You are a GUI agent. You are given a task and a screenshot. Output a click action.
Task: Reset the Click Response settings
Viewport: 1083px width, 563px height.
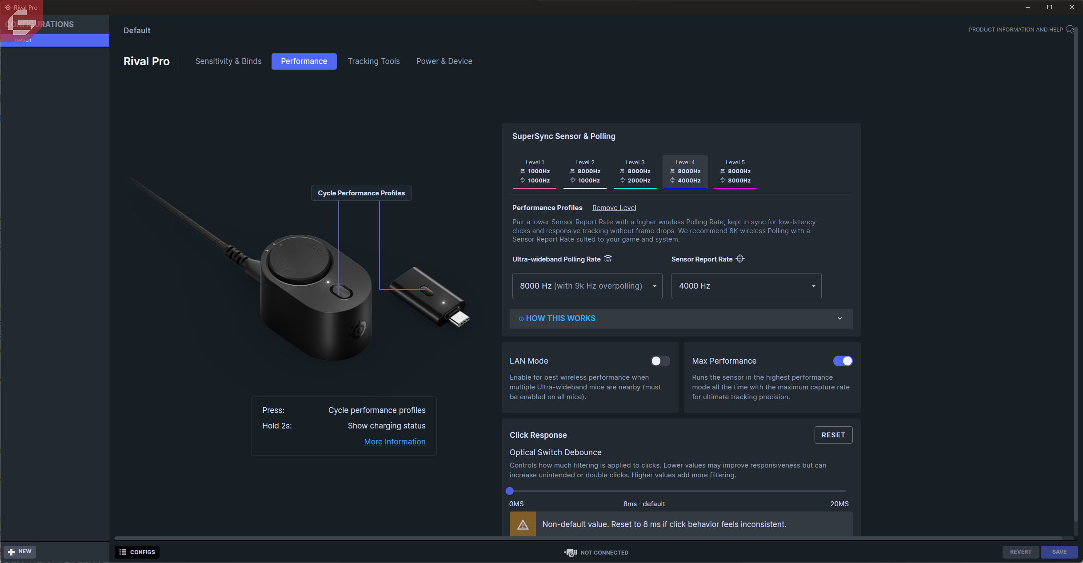click(833, 435)
